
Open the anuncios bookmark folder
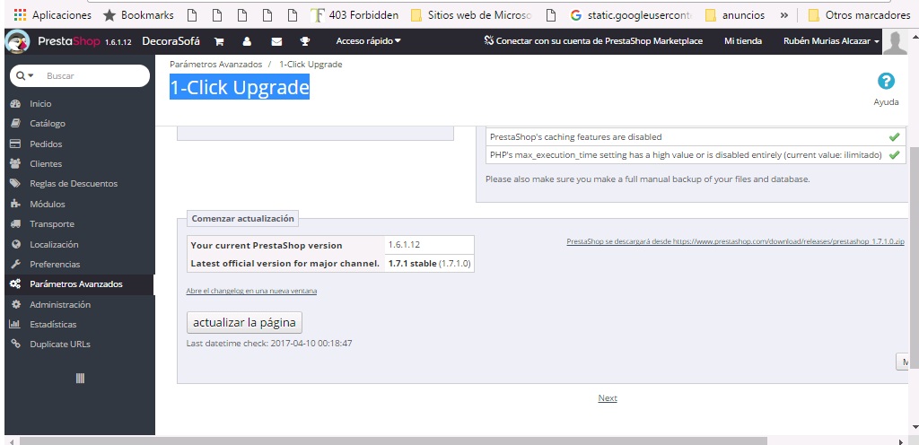[x=735, y=15]
